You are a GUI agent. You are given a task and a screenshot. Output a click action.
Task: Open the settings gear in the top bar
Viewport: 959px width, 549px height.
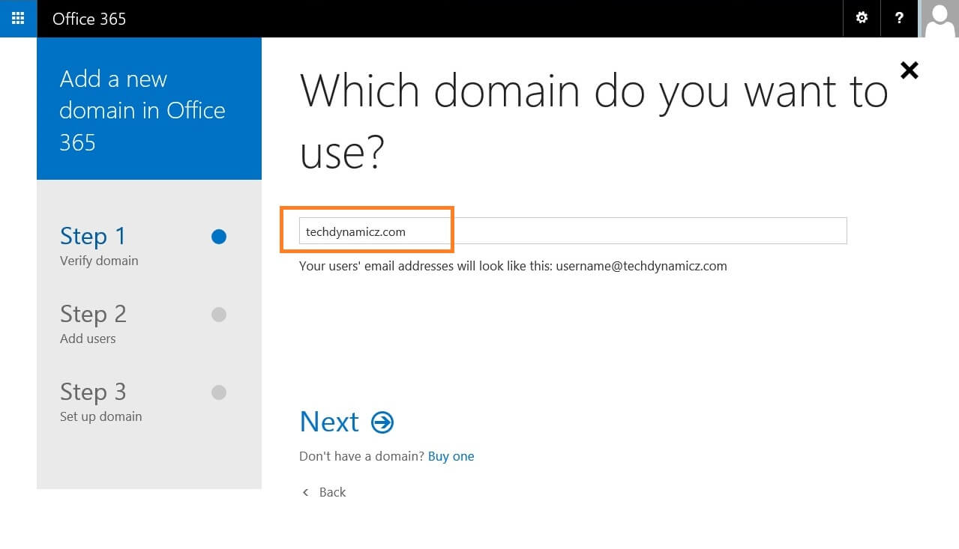[x=862, y=18]
